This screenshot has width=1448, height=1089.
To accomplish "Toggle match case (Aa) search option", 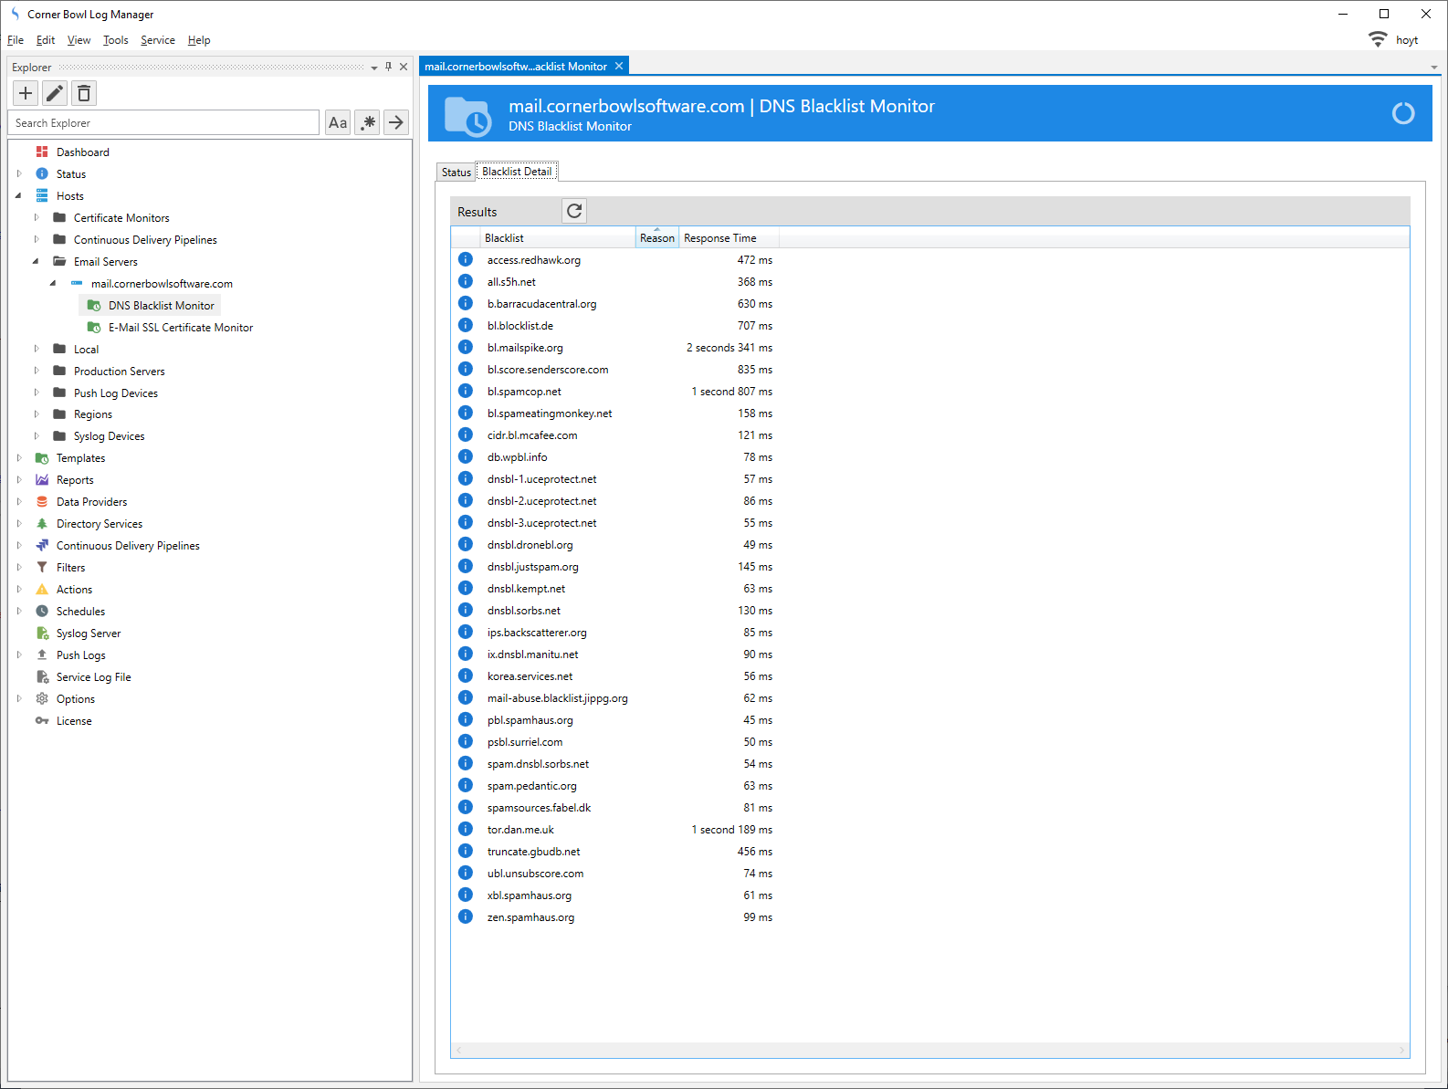I will pos(338,122).
